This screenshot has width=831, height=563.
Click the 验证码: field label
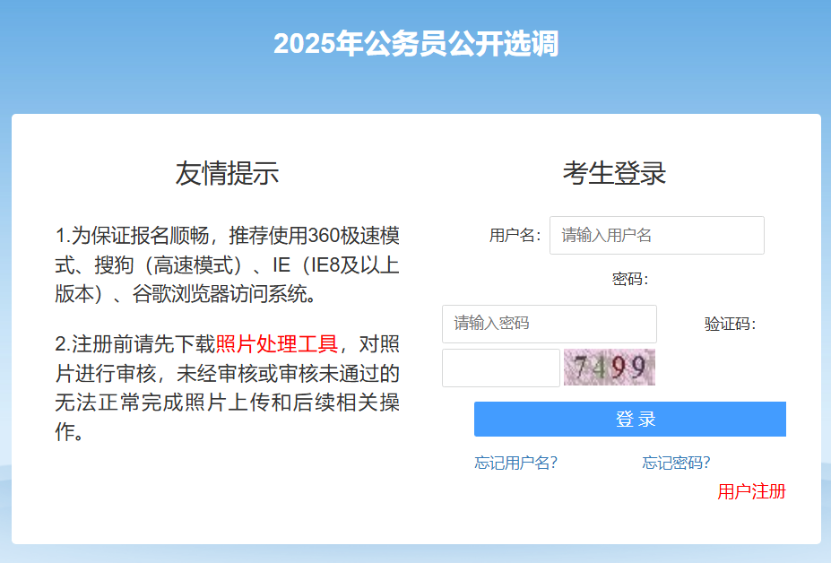pos(730,324)
